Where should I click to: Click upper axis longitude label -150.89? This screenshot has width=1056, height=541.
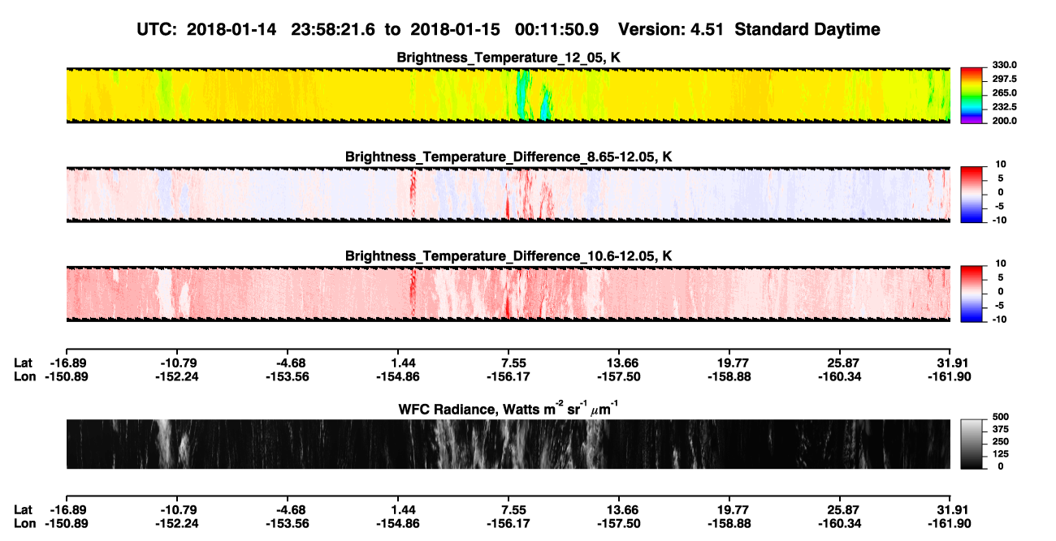click(66, 376)
